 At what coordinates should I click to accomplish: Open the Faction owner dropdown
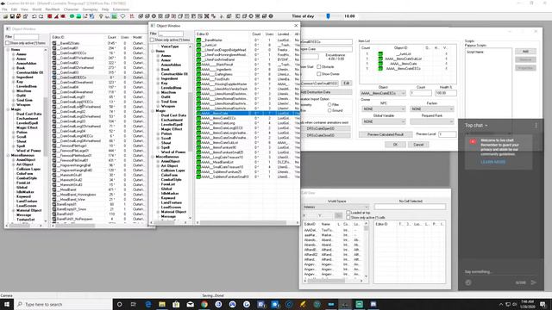pyautogui.click(x=432, y=109)
